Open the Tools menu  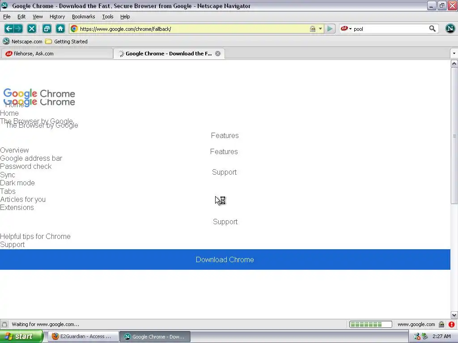(x=107, y=17)
